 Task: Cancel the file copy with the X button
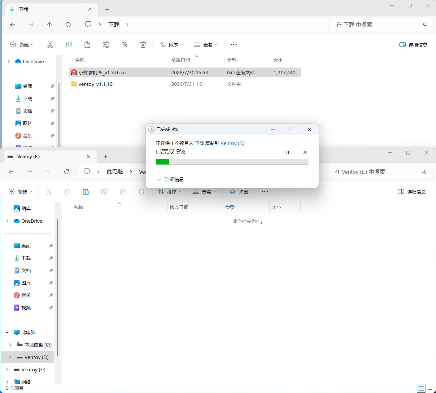(x=305, y=152)
